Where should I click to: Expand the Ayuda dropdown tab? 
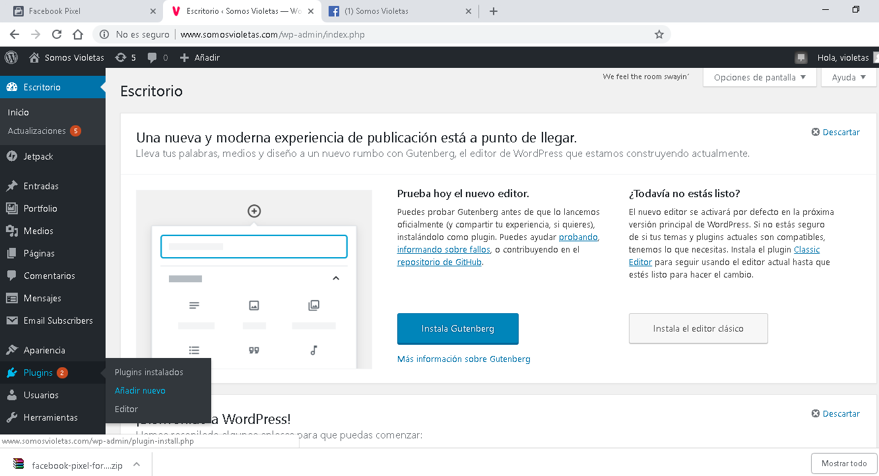[849, 77]
